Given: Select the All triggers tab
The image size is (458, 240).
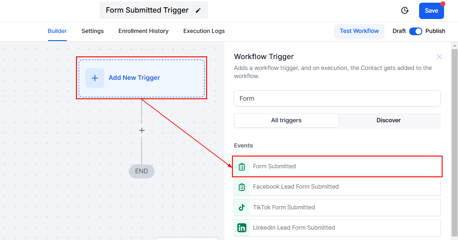Looking at the screenshot, I should [286, 120].
